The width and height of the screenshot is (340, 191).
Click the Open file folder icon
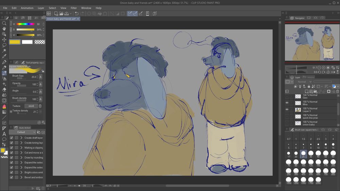coord(61,14)
